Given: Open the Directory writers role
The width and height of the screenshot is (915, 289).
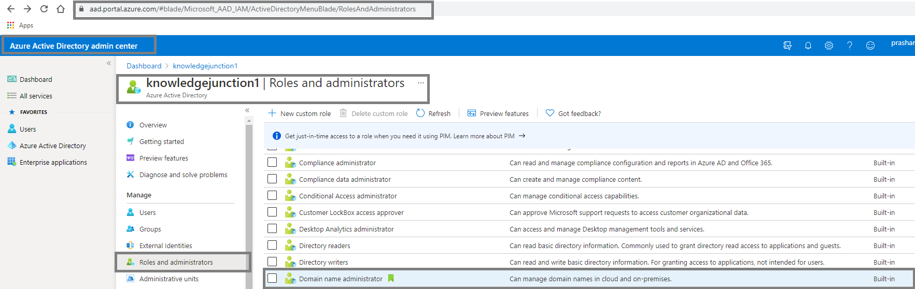Looking at the screenshot, I should pyautogui.click(x=323, y=262).
